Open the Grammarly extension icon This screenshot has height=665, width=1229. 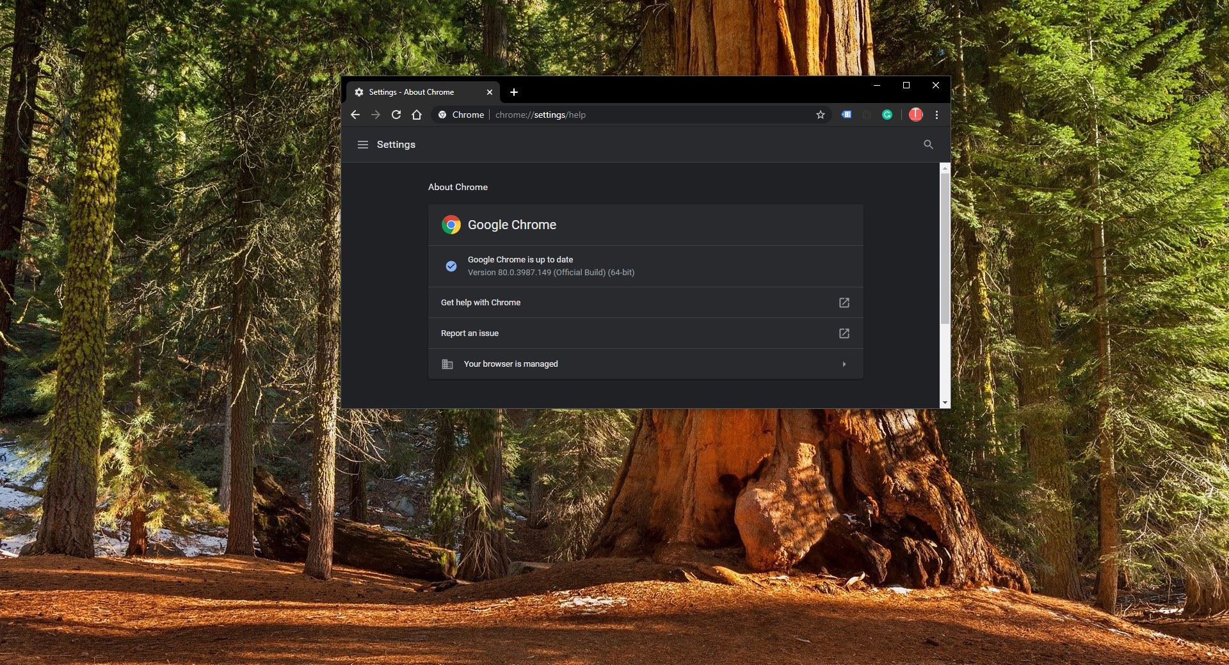tap(888, 115)
